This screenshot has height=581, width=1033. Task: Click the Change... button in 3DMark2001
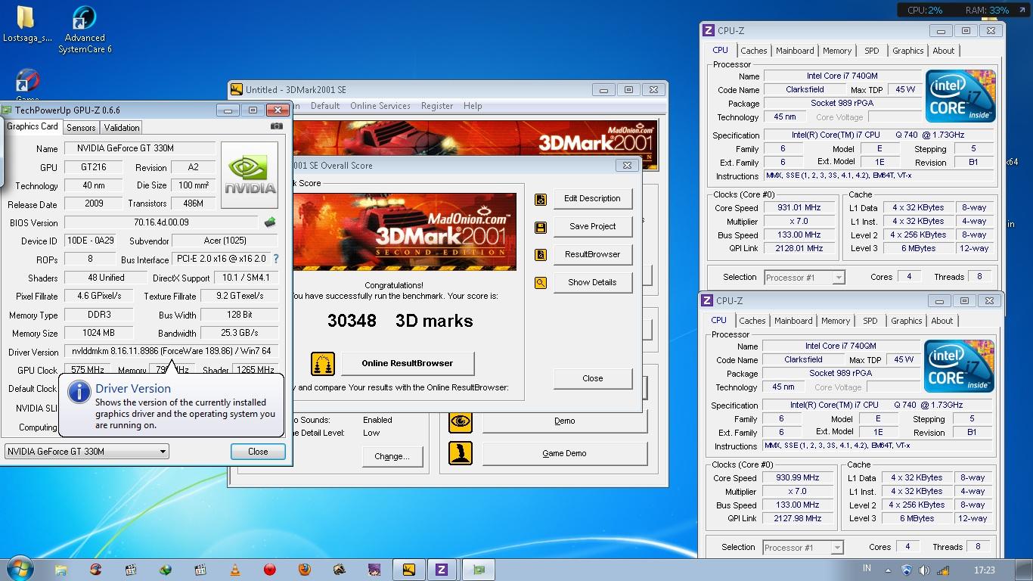pyautogui.click(x=392, y=456)
